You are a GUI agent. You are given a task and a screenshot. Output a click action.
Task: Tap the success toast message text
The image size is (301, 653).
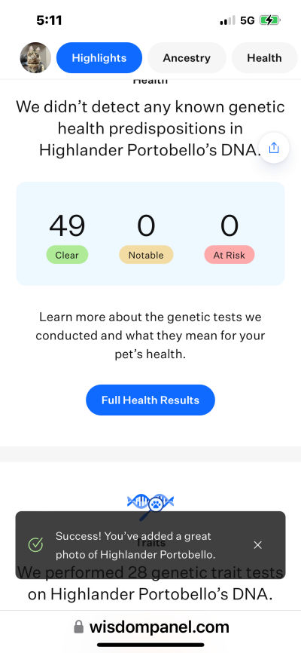[x=136, y=545]
